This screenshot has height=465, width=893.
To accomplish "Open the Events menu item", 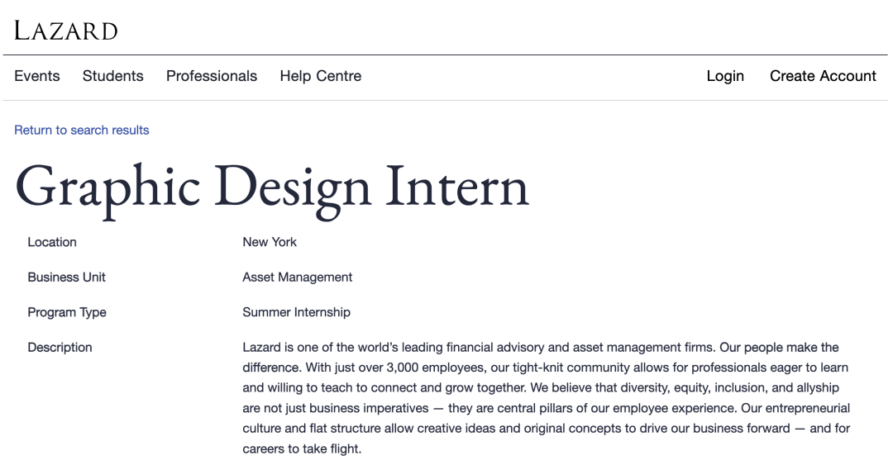I will coord(37,76).
